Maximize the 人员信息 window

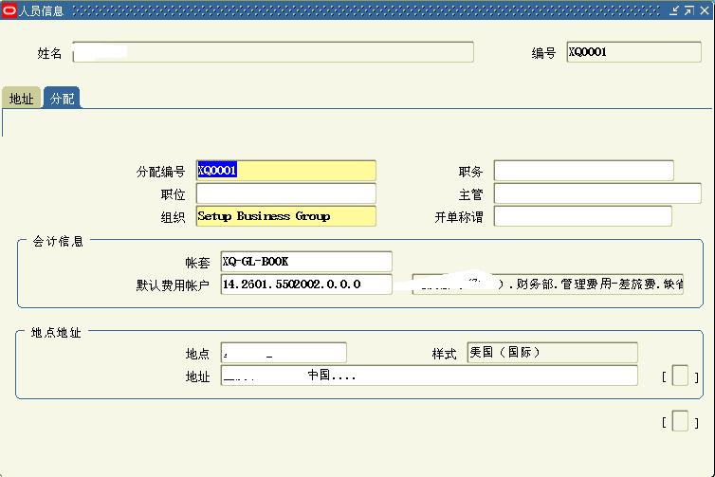coord(688,10)
